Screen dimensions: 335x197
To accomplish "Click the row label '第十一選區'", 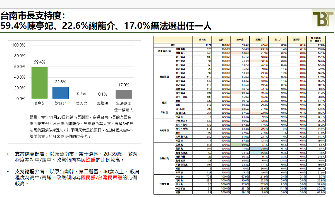I will tap(181, 97).
